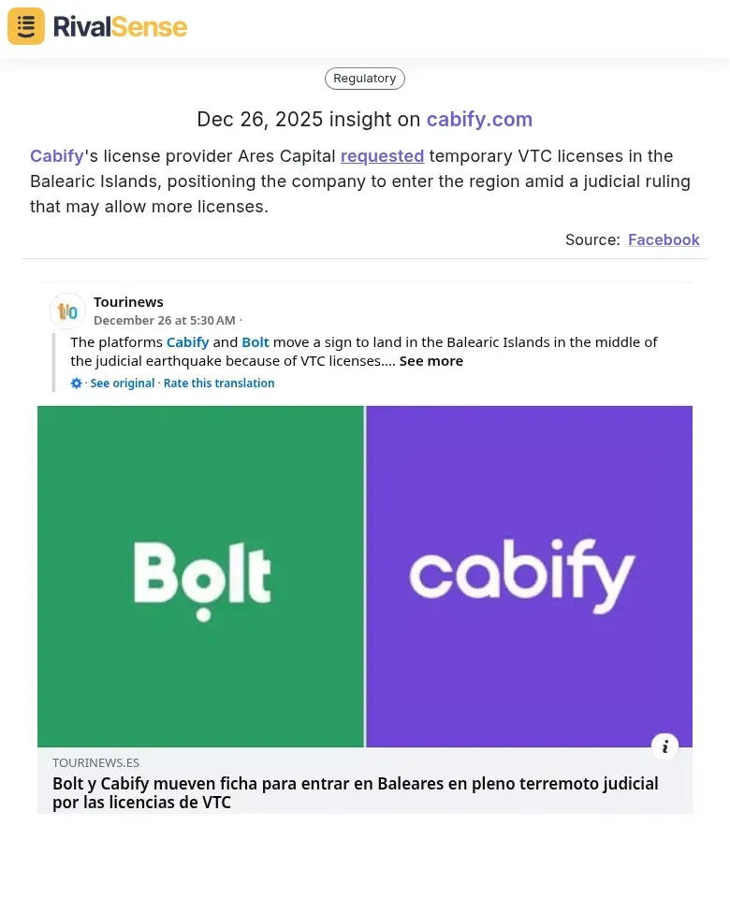730x898 pixels.
Task: Select the 'Regulatory' category badge
Action: [x=364, y=78]
